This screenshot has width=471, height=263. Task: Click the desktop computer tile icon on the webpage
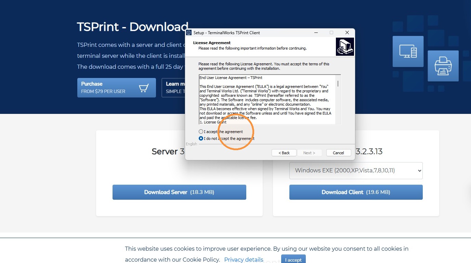point(408,52)
